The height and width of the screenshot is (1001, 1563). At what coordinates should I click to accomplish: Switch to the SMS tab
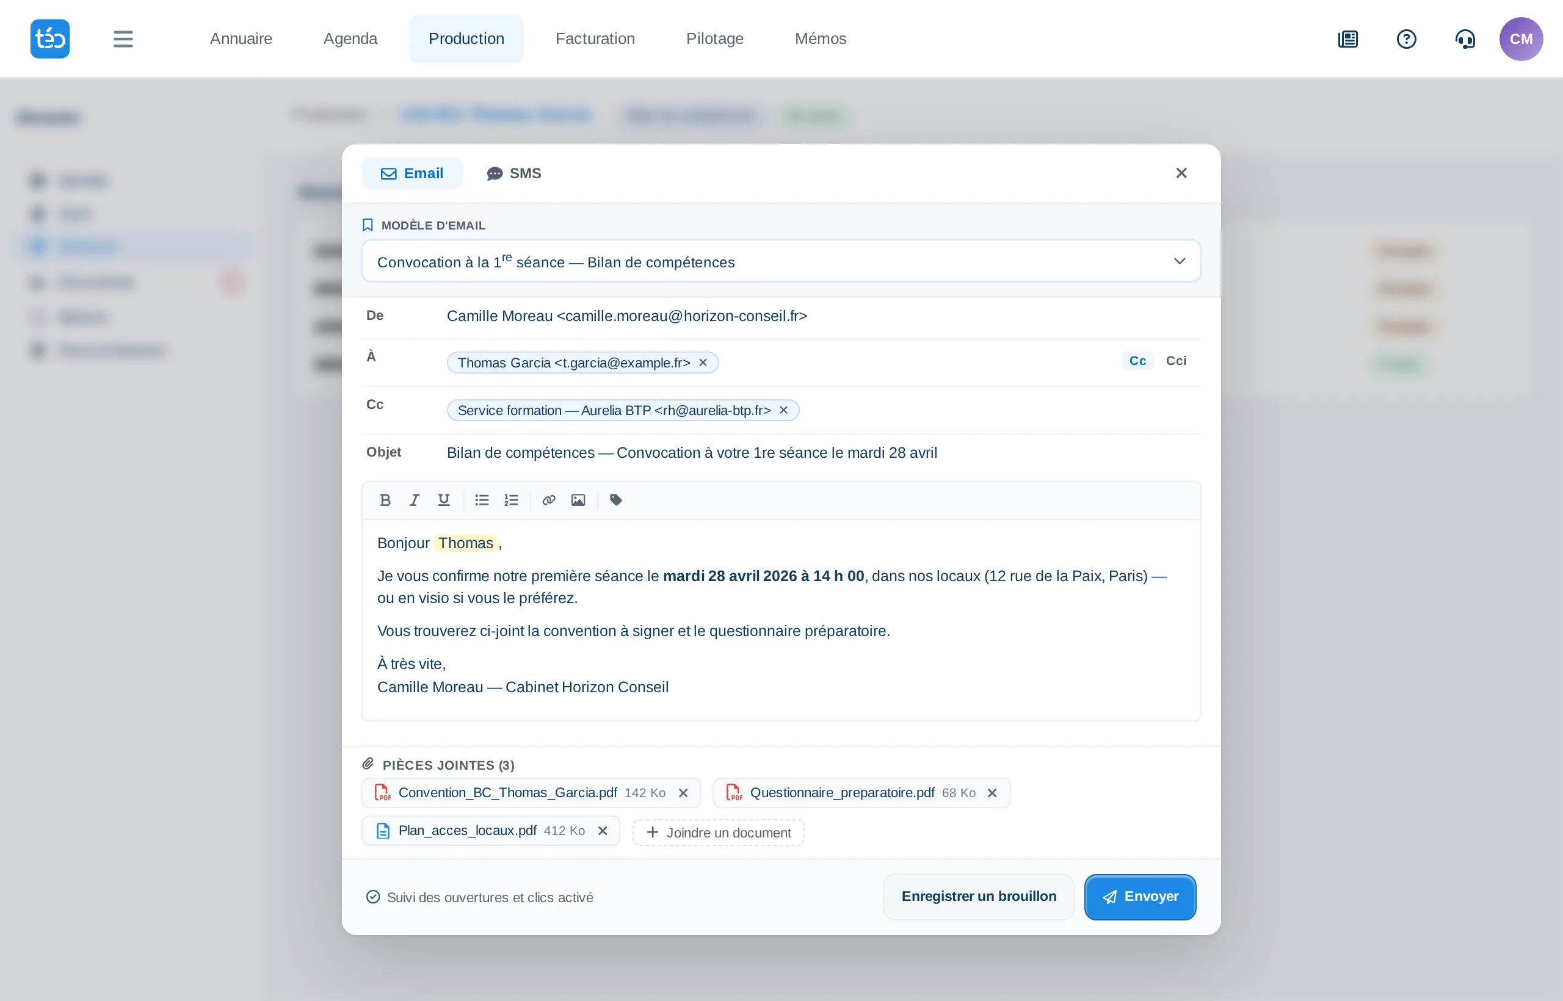tap(513, 173)
